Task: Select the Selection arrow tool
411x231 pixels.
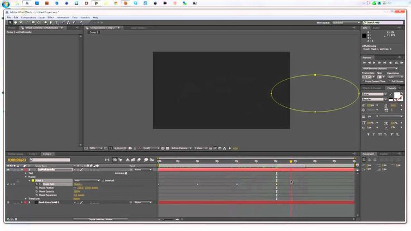Action: click(10, 22)
